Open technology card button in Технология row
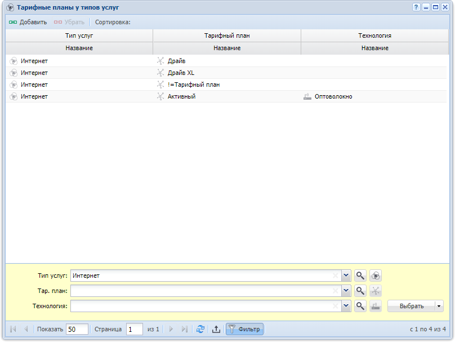This screenshot has width=455, height=342. coord(376,306)
